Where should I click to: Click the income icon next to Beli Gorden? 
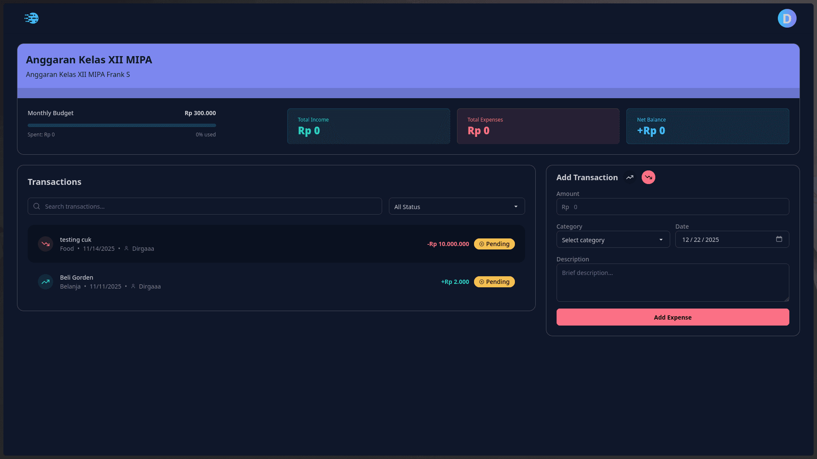click(x=45, y=281)
